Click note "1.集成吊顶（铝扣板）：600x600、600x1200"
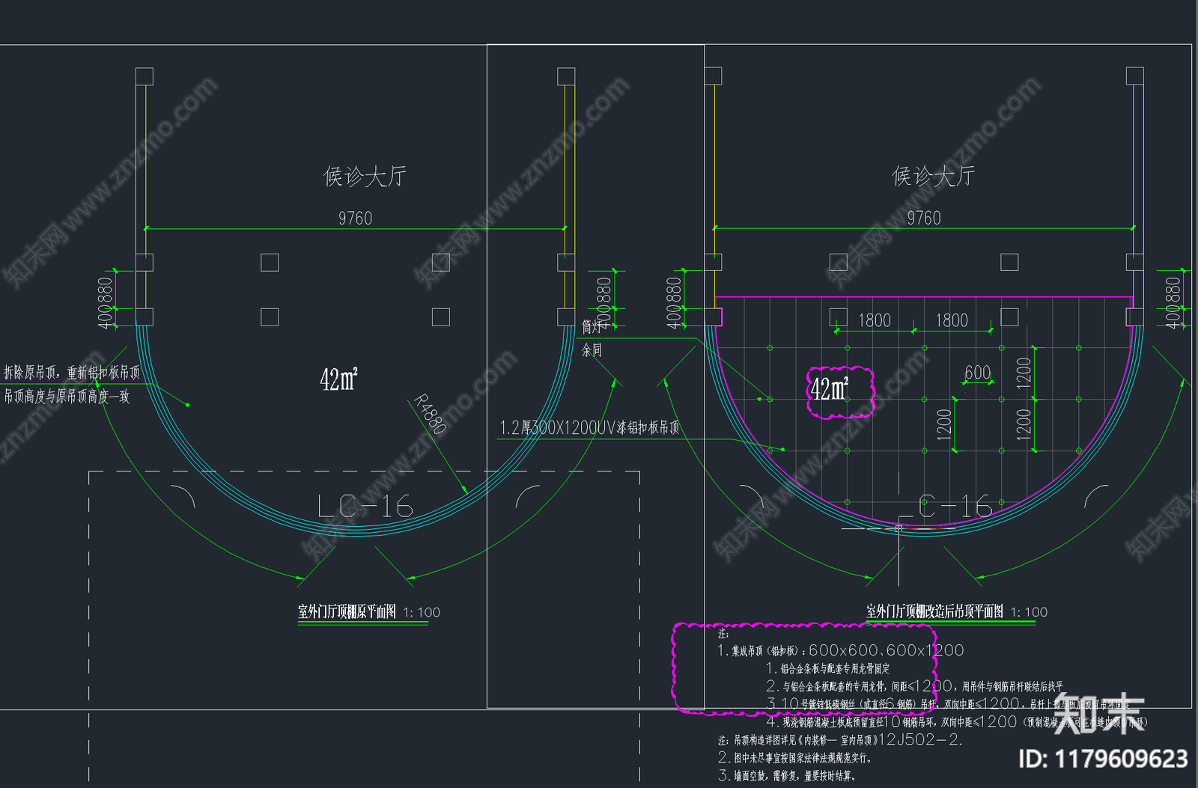The image size is (1198, 788). pyautogui.click(x=841, y=650)
